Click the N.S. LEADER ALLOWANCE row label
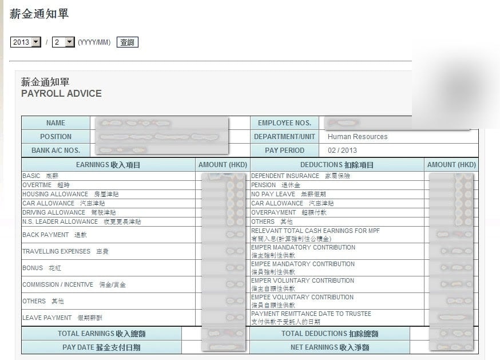Image resolution: width=500 pixels, height=360 pixels. tap(81, 221)
